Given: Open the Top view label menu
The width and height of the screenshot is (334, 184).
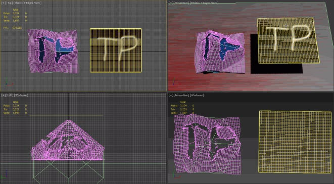Looking at the screenshot, I should tap(10, 3).
